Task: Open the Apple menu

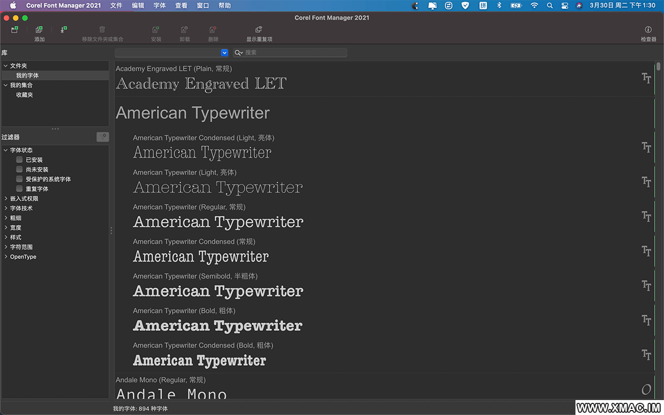Action: click(x=13, y=5)
